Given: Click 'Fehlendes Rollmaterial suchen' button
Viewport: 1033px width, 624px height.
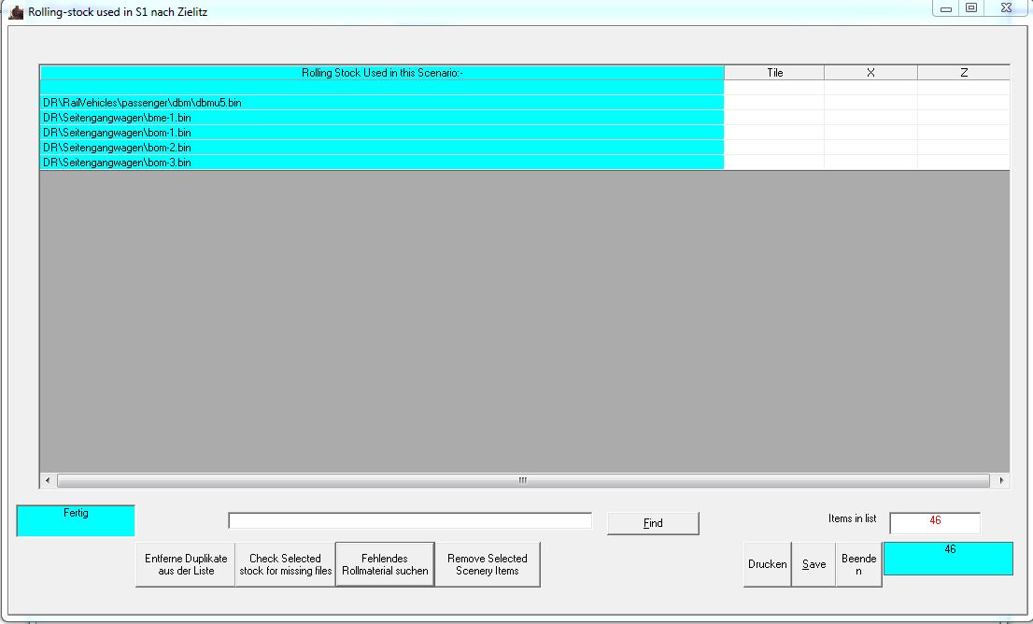Looking at the screenshot, I should coord(385,564).
